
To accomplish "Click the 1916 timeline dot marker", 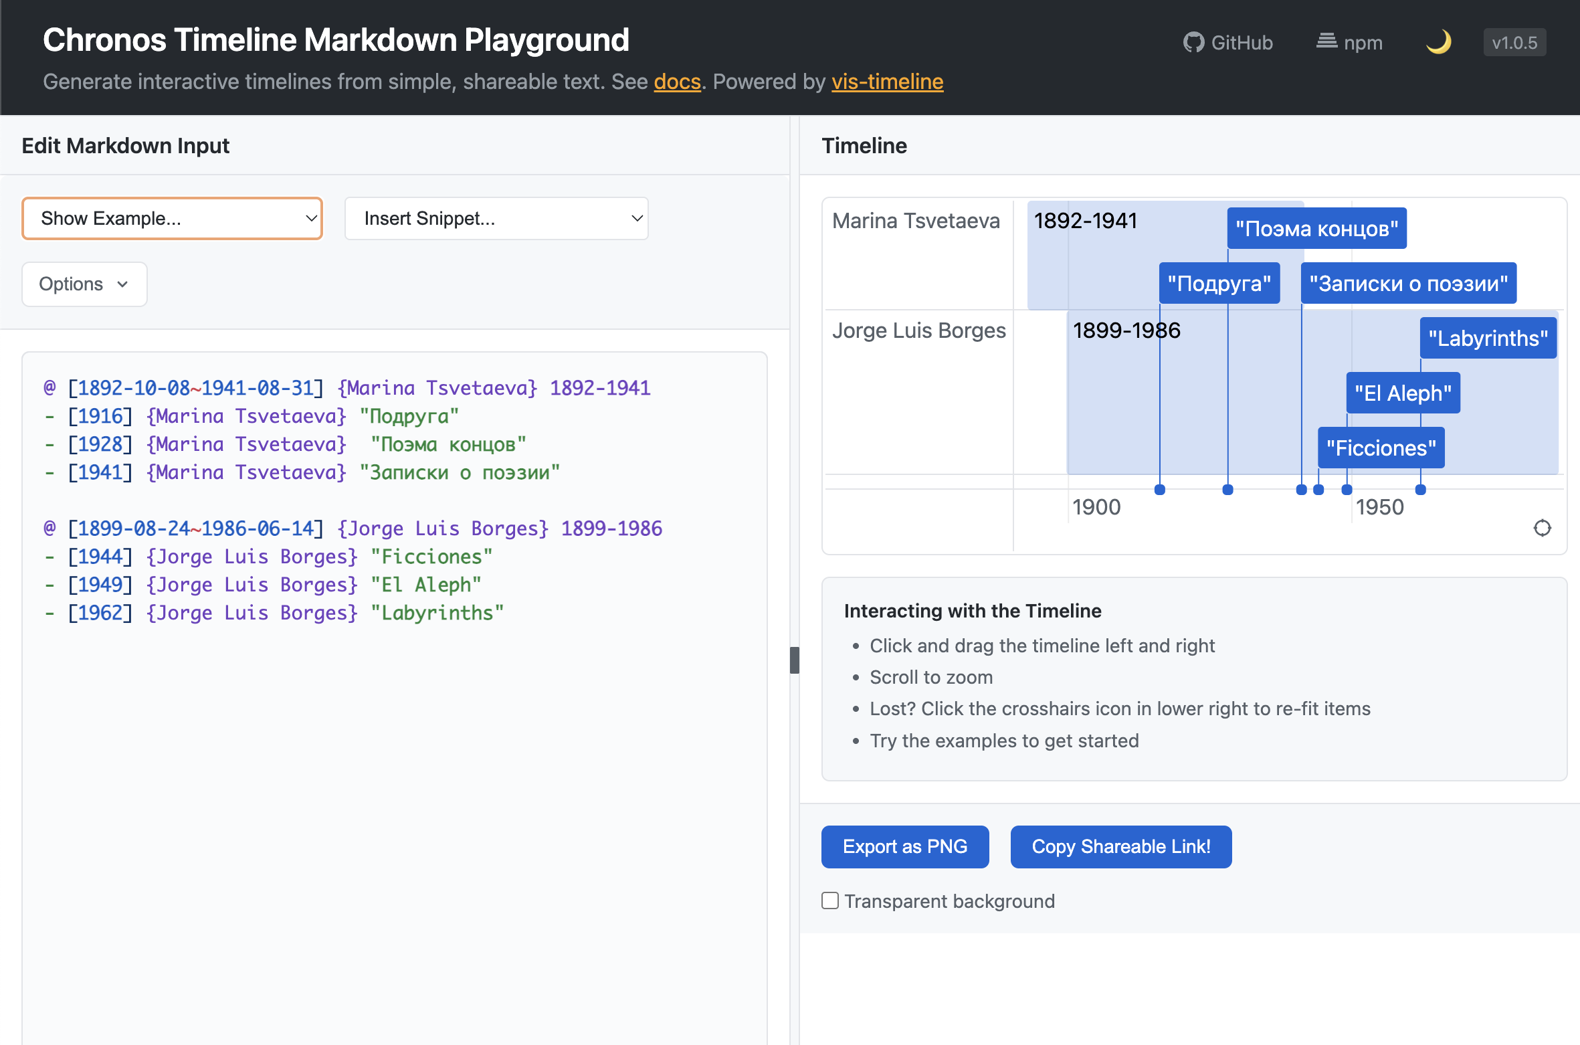I will 1160,490.
